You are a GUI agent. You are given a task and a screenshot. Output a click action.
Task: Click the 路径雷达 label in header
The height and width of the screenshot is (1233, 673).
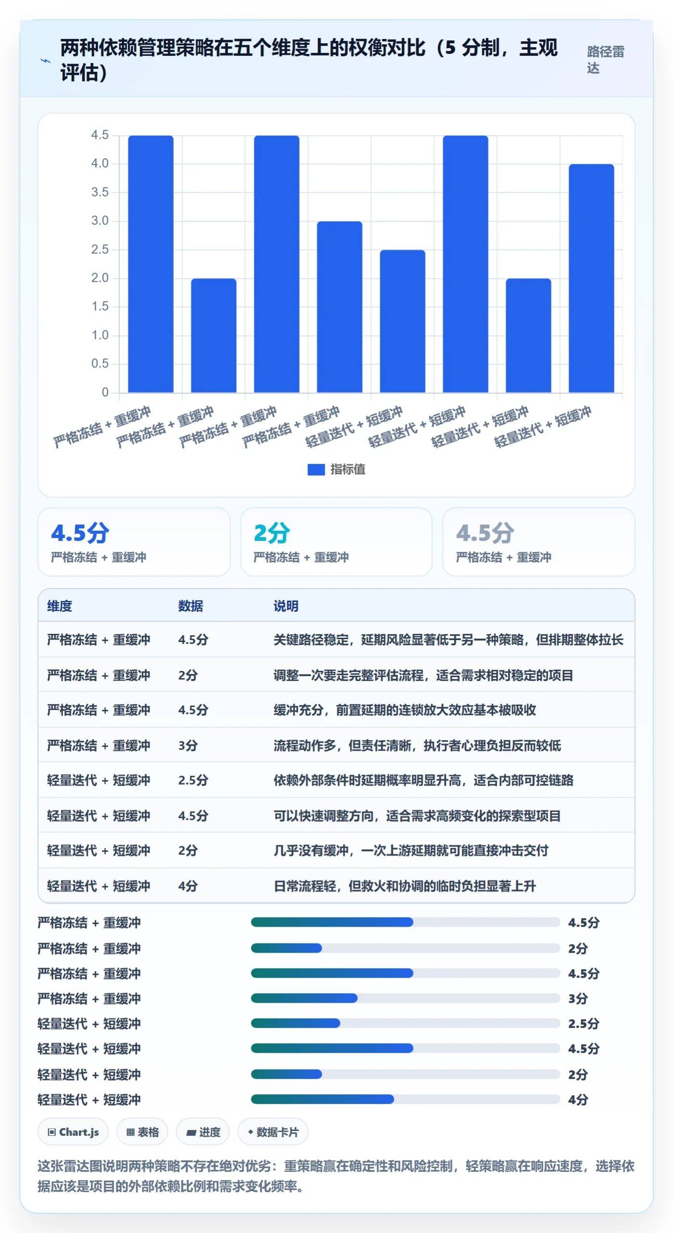(605, 60)
